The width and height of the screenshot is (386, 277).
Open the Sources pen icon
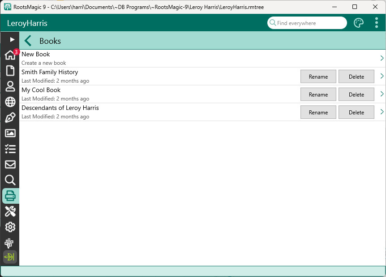(x=10, y=118)
